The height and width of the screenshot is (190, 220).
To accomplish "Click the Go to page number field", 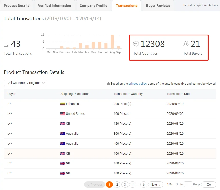I will [x=188, y=184].
